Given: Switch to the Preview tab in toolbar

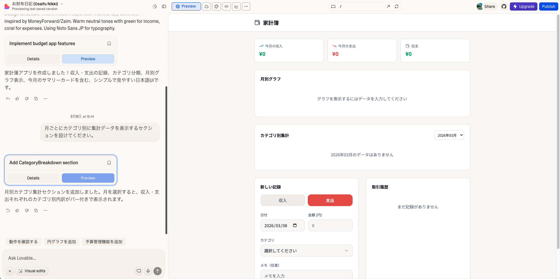Looking at the screenshot, I should [186, 6].
